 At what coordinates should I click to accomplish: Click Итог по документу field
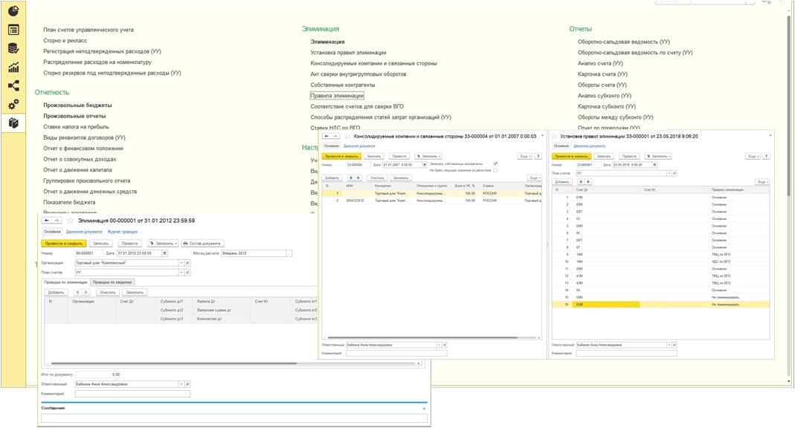pyautogui.click(x=98, y=374)
